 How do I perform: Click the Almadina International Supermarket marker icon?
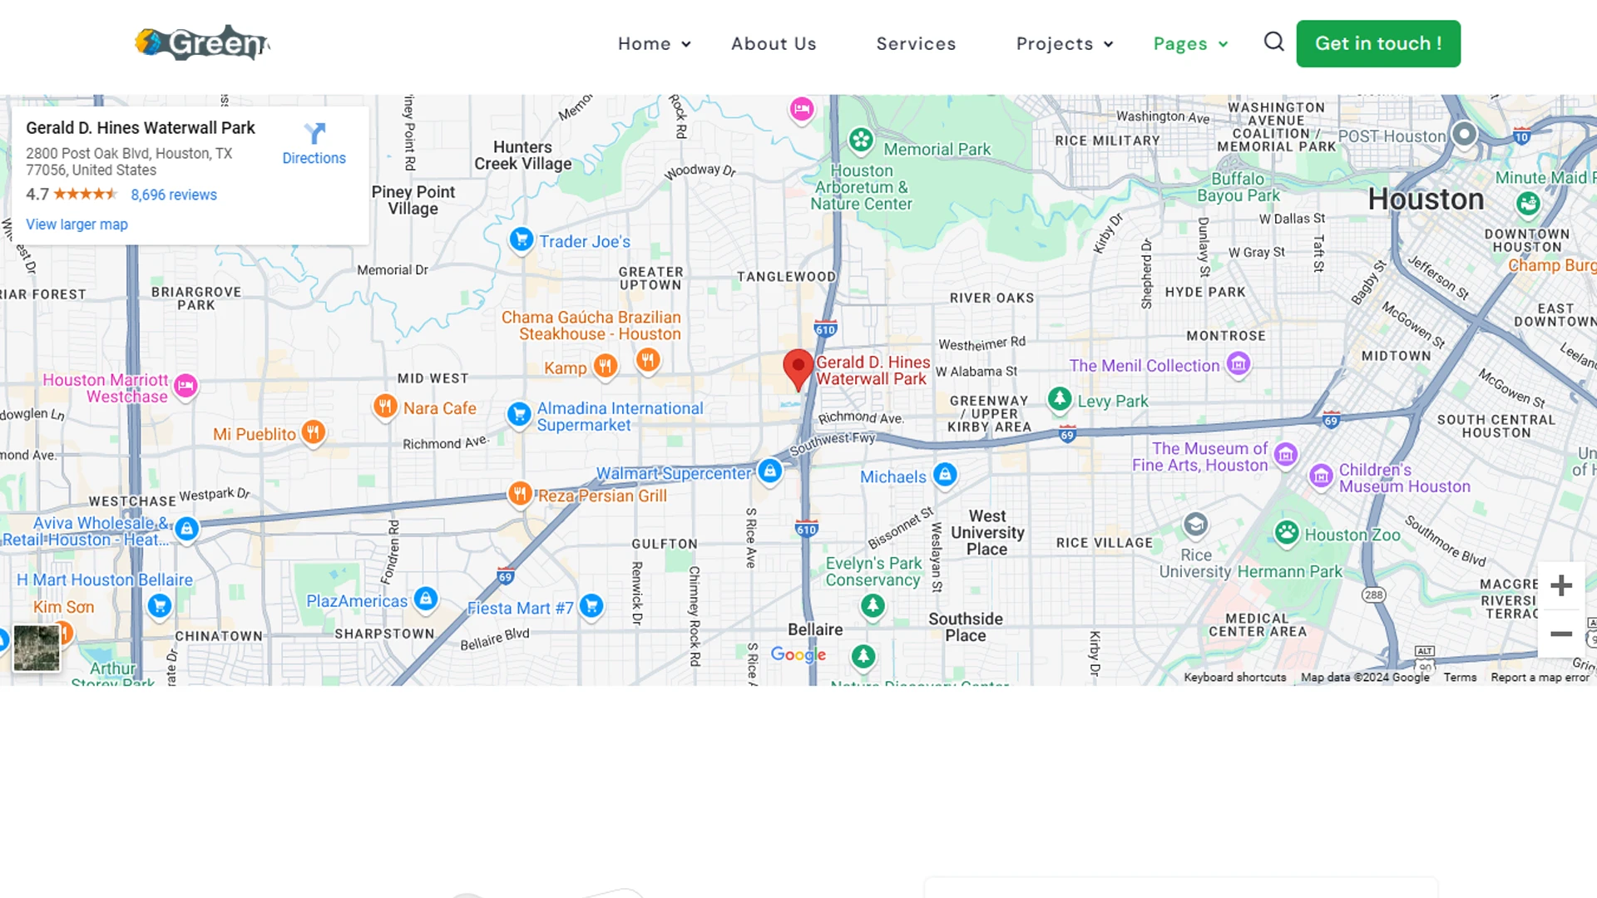tap(519, 414)
